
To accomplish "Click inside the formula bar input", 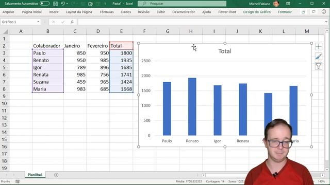I will [x=201, y=22].
